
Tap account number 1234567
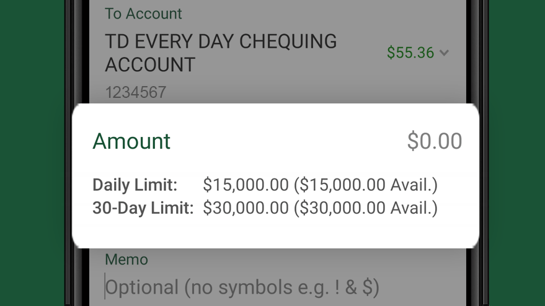coord(136,92)
